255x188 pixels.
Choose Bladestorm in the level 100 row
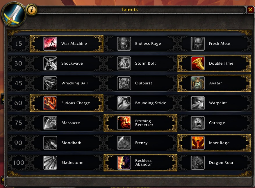tap(67, 163)
